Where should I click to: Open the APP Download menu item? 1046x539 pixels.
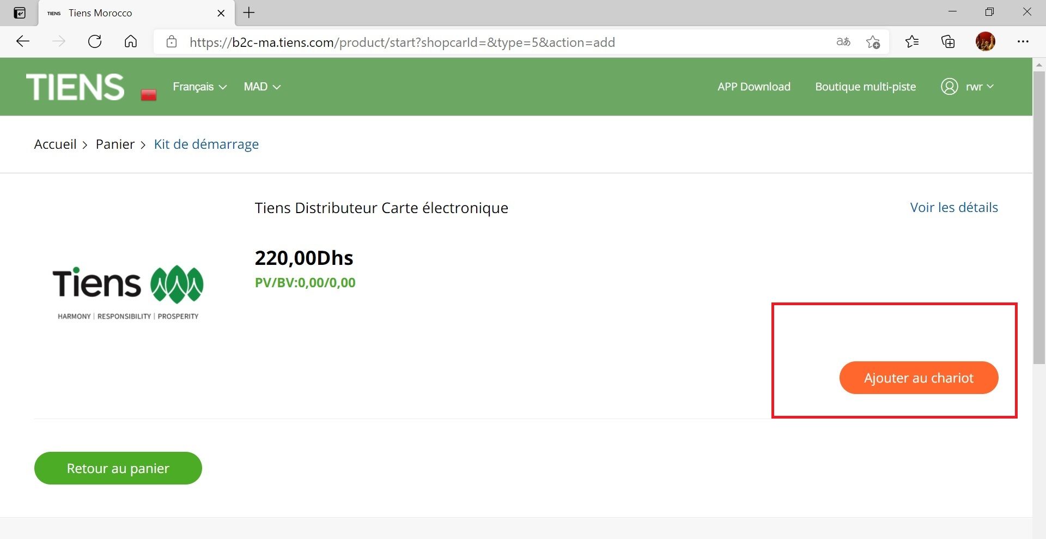[753, 87]
